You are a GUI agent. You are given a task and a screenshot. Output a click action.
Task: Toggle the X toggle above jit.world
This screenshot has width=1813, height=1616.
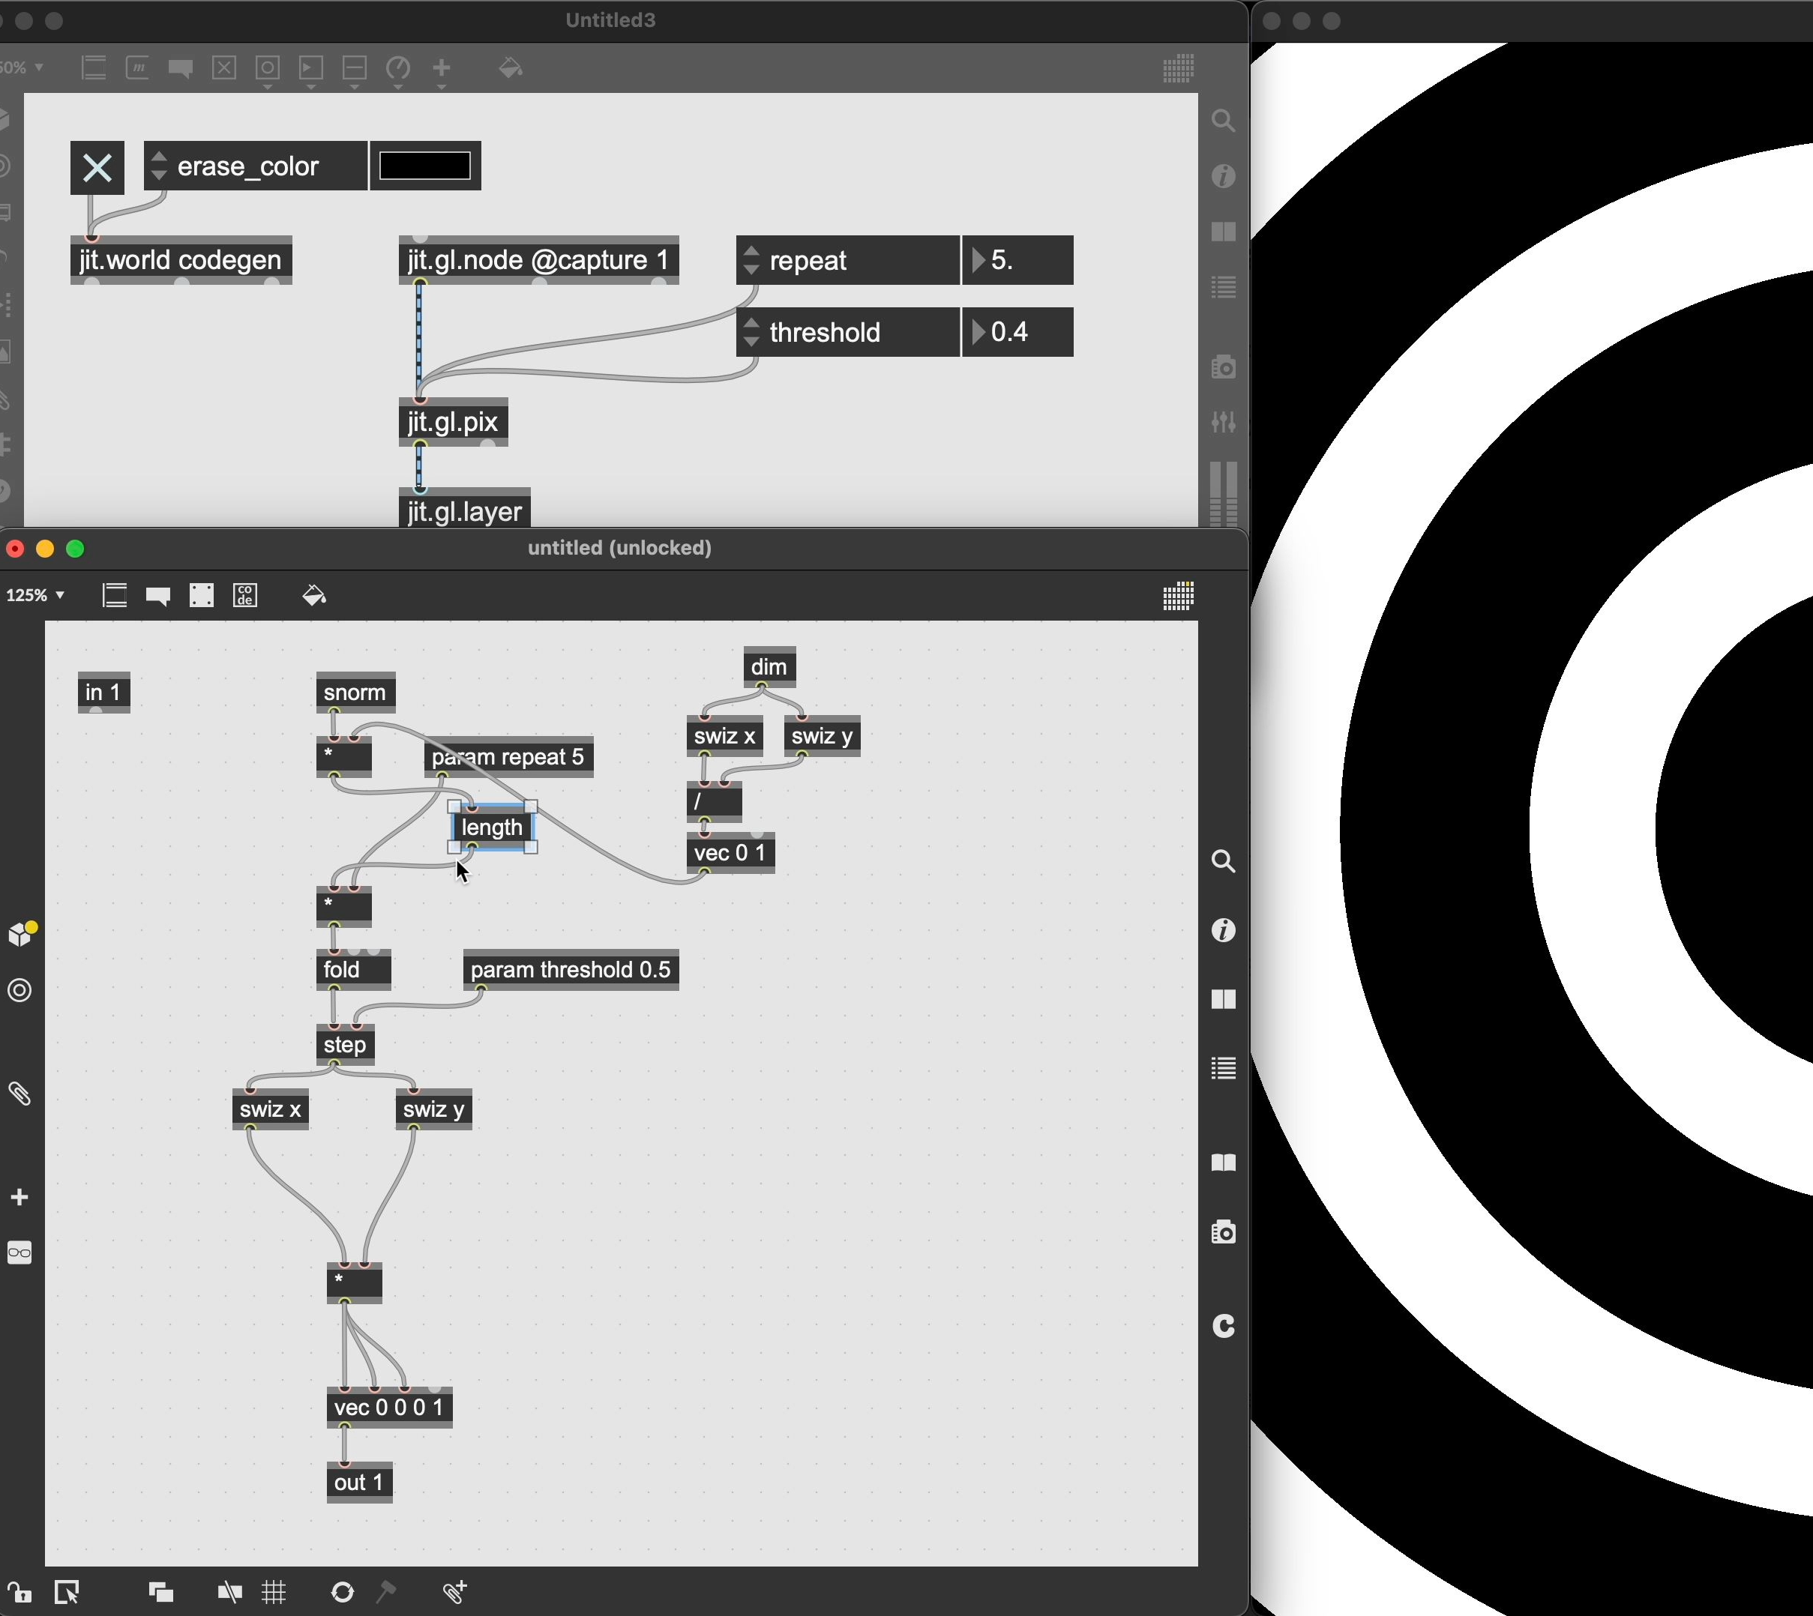(97, 167)
